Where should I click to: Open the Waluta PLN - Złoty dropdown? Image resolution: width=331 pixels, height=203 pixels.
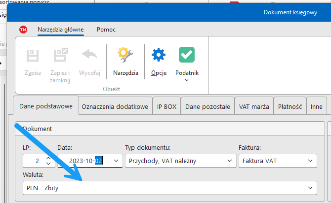click(310, 188)
